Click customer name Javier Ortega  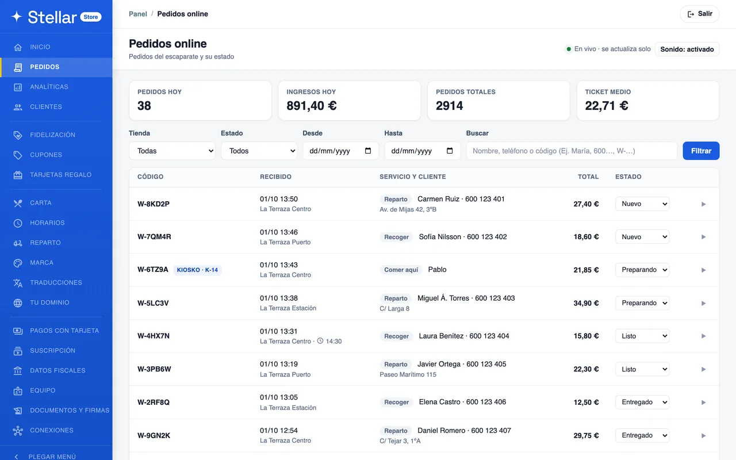coord(439,364)
